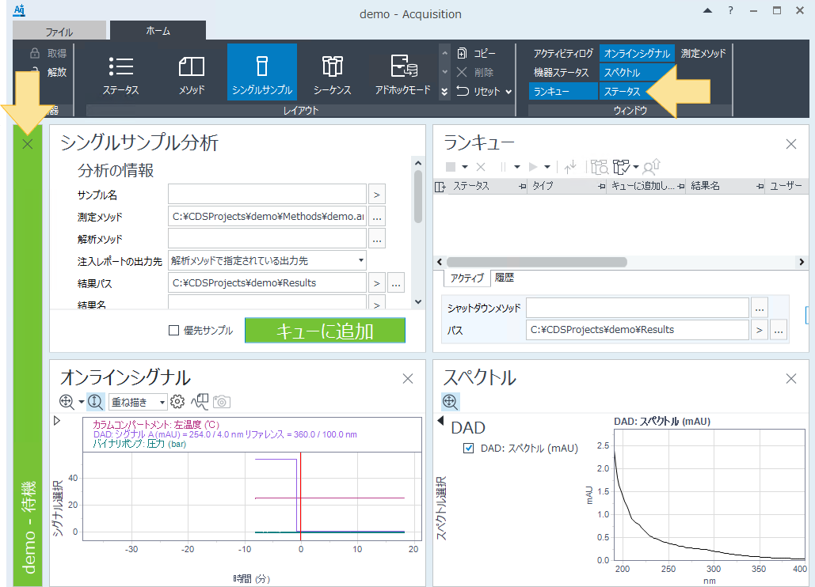Open the 重ね描き display mode dropdown

point(162,402)
